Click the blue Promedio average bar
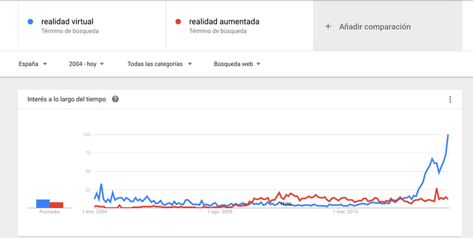 (x=43, y=204)
